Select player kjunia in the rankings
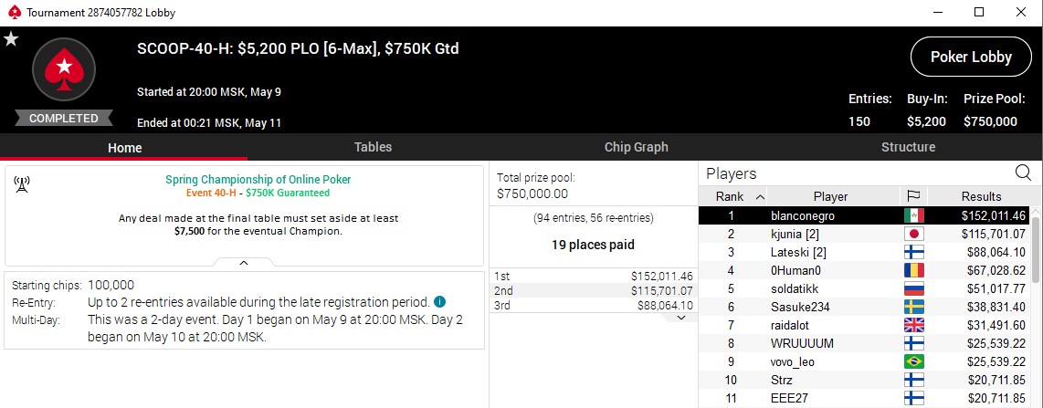 pyautogui.click(x=794, y=234)
